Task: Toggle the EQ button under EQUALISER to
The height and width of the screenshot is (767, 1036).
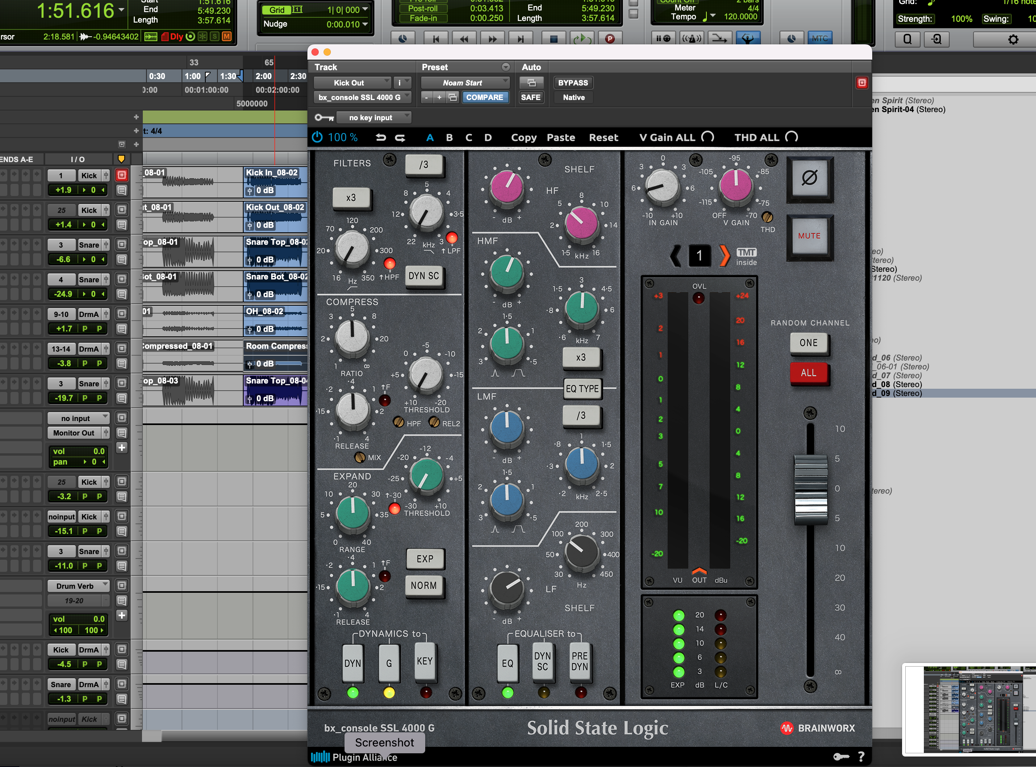Action: (x=508, y=663)
